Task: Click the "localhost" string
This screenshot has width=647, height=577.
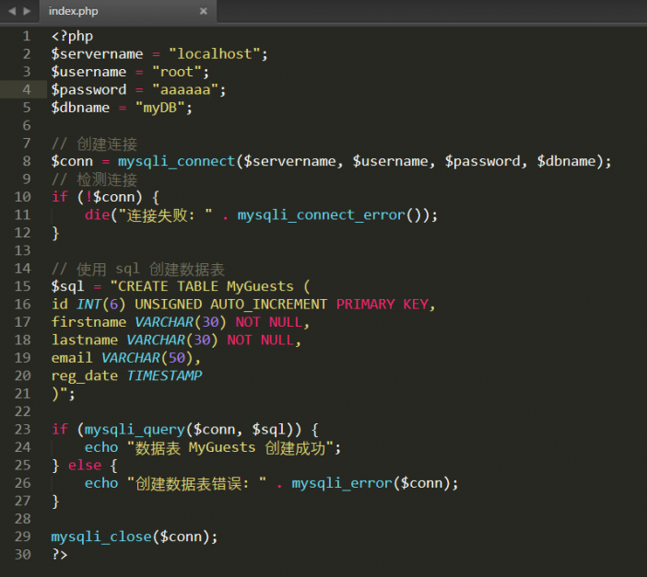Action: 214,54
